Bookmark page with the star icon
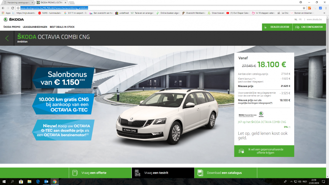 304,8
